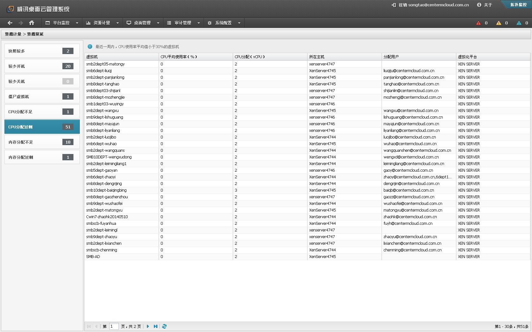The height and width of the screenshot is (332, 532).
Task: Expand dropdown arrow next to 审计管理
Action: click(199, 23)
